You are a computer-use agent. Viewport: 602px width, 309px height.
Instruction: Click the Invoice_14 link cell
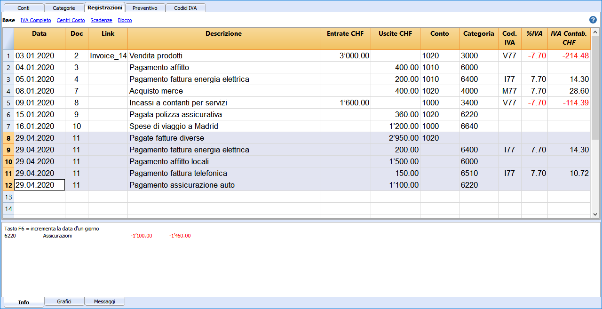coord(108,55)
